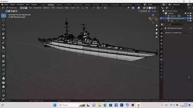Expand the Camera tree item
Viewport: 193px width, 108px height.
point(166,16)
